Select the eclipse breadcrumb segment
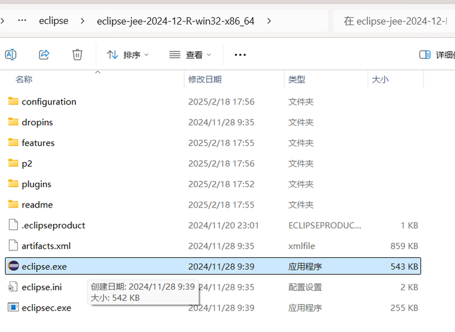This screenshot has height=332, width=455. (x=54, y=21)
